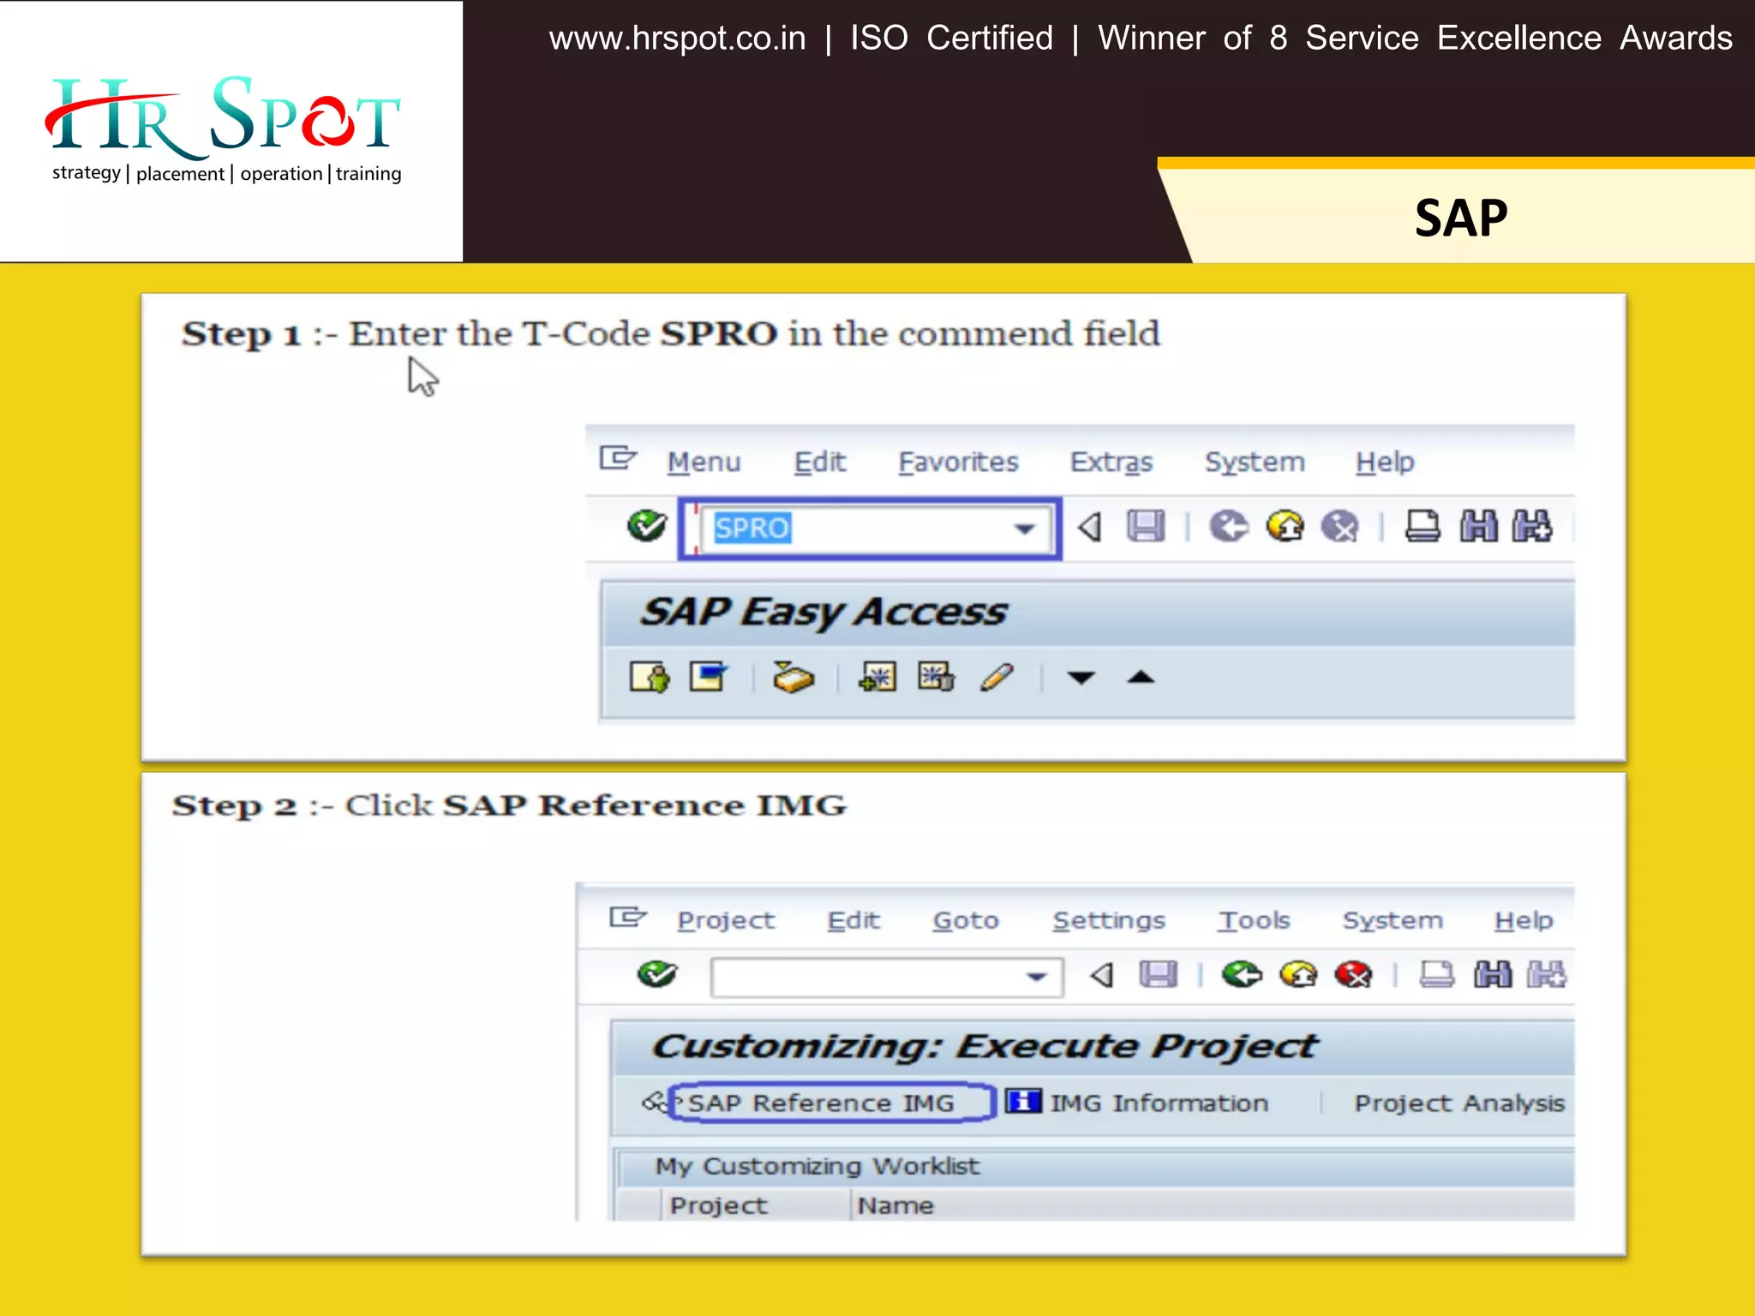
Task: Open the Favorites menu
Action: [958, 462]
